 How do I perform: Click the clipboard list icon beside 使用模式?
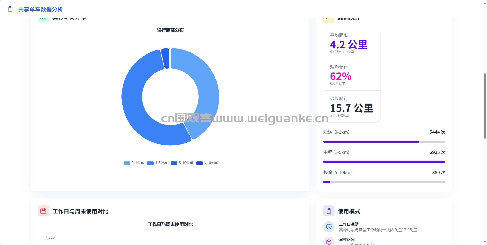point(329,211)
